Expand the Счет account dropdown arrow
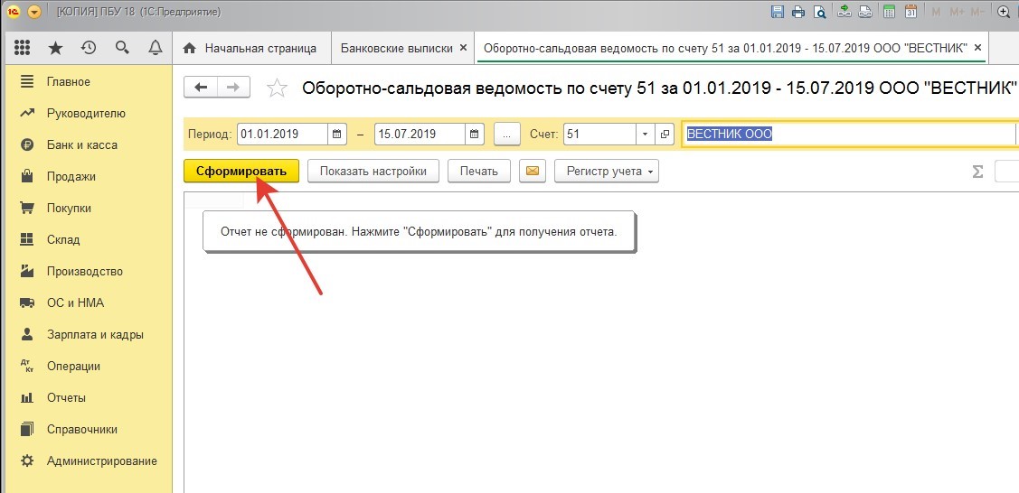 [x=645, y=135]
